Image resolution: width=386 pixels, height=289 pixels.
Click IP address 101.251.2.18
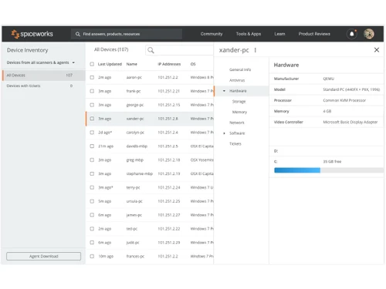click(168, 160)
